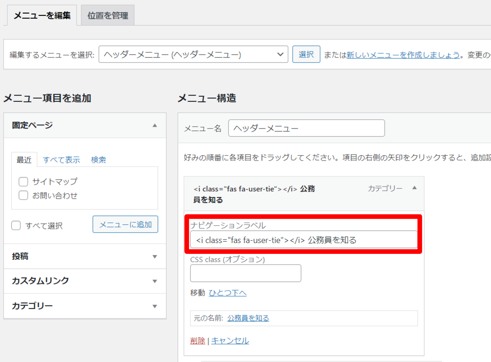Open the ヘッダーメニュー menu selection dropdown

click(193, 54)
